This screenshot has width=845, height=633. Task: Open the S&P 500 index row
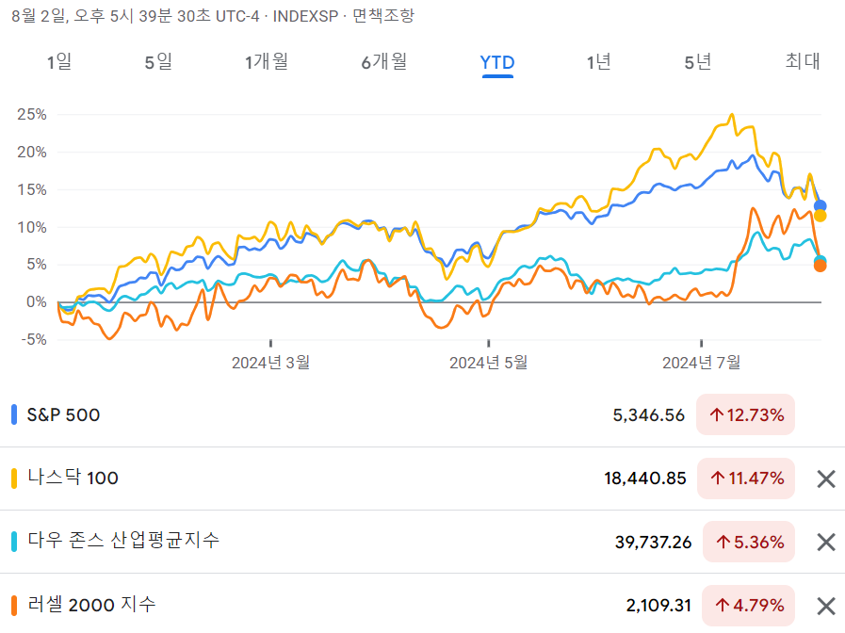[x=422, y=414]
